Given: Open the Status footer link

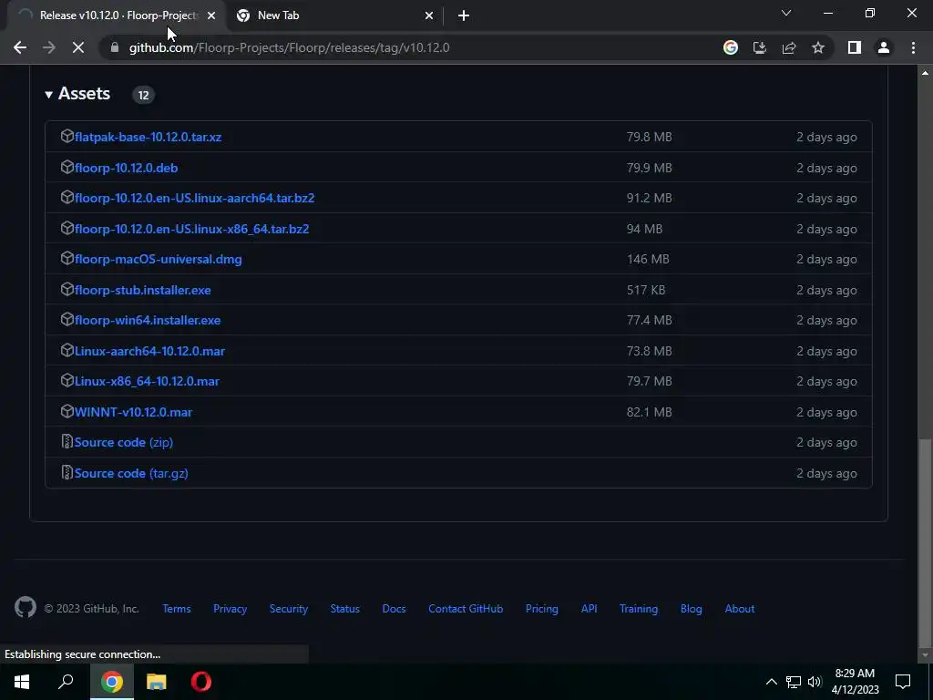Looking at the screenshot, I should tap(345, 608).
